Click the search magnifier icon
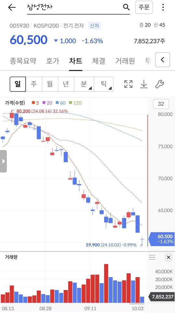Viewport: 175px width, 313px height. [126, 7]
